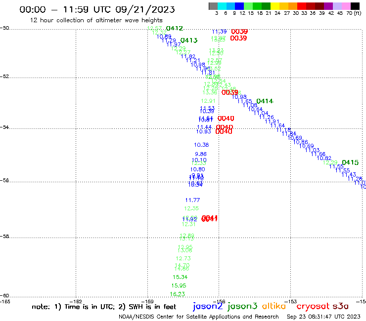Click the wave height value '10.89'
The height and width of the screenshot is (321, 366).
(164, 37)
